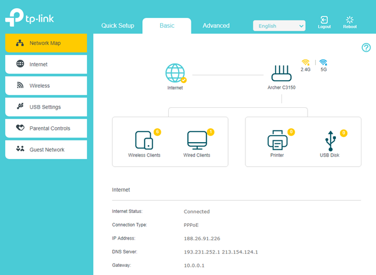Click the Connection Type label
This screenshot has width=376, height=275.
[x=129, y=225]
